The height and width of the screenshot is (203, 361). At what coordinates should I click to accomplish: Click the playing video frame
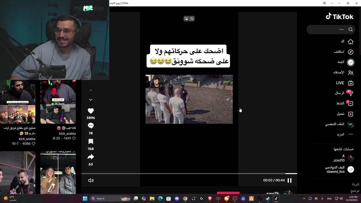pyautogui.click(x=189, y=99)
